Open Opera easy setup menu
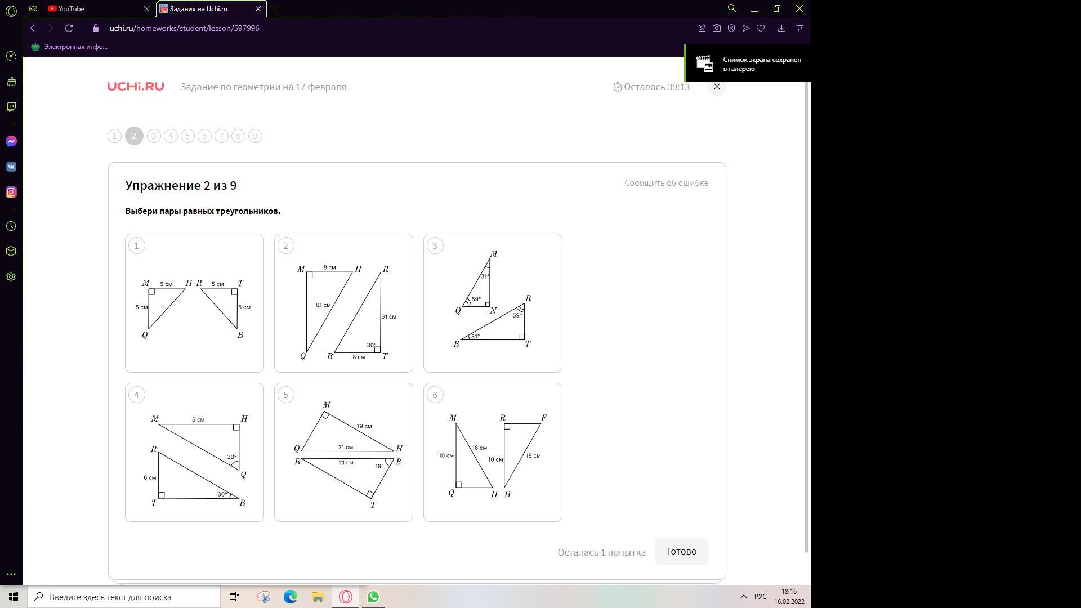1081x608 pixels. [800, 28]
